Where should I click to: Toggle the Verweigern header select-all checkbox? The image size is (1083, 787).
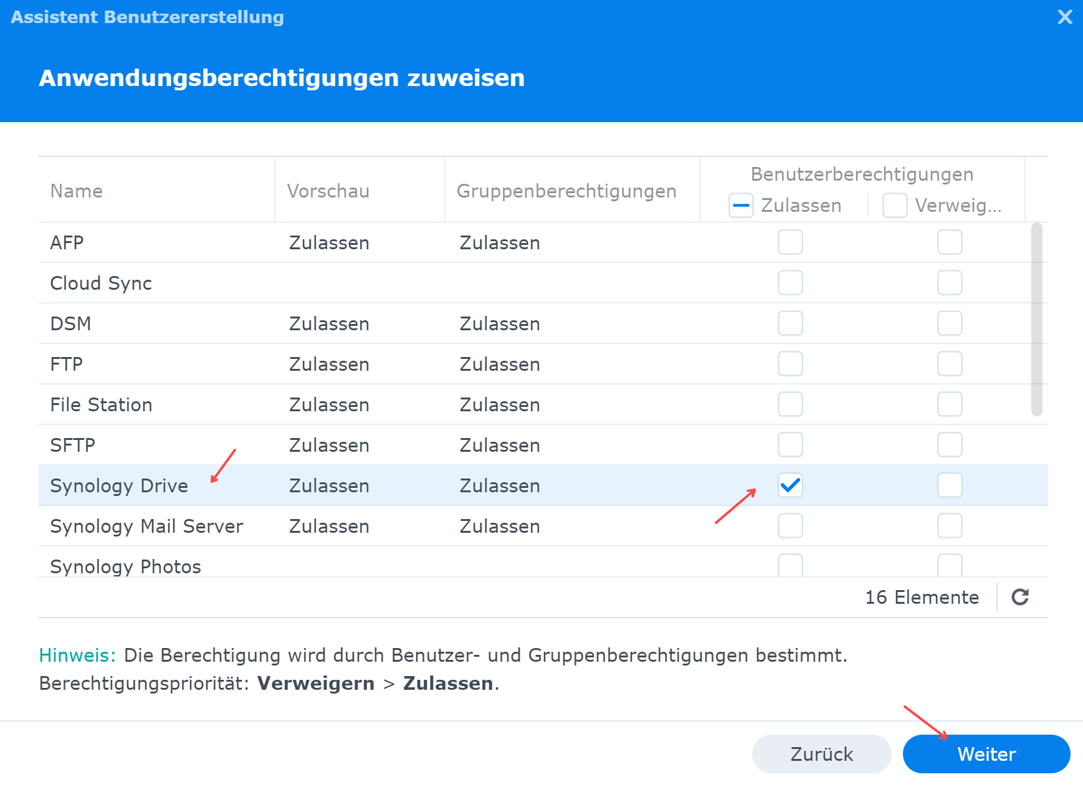coord(895,206)
